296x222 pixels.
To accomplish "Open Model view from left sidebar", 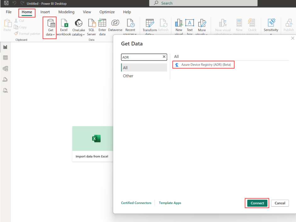I will pyautogui.click(x=5, y=69).
